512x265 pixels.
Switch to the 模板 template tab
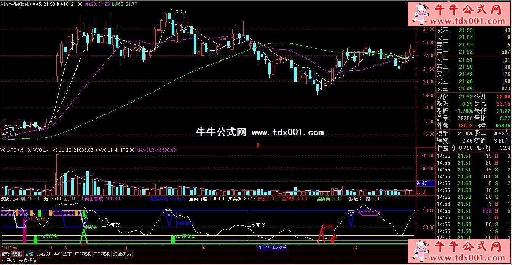pos(17,254)
